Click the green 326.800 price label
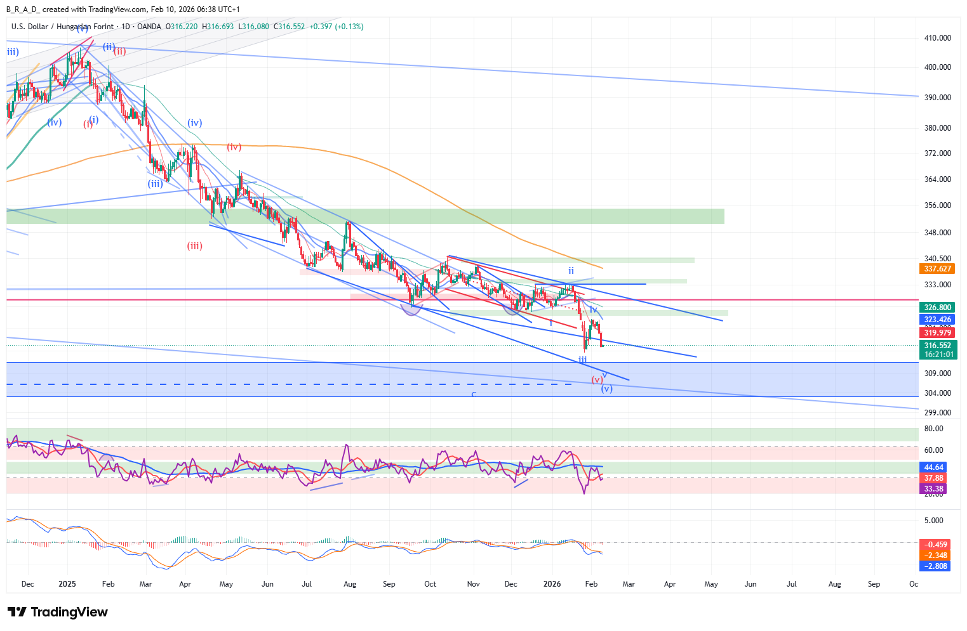Image resolution: width=967 pixels, height=631 pixels. 937,308
